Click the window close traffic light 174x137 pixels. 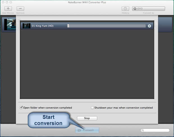point(3,2)
